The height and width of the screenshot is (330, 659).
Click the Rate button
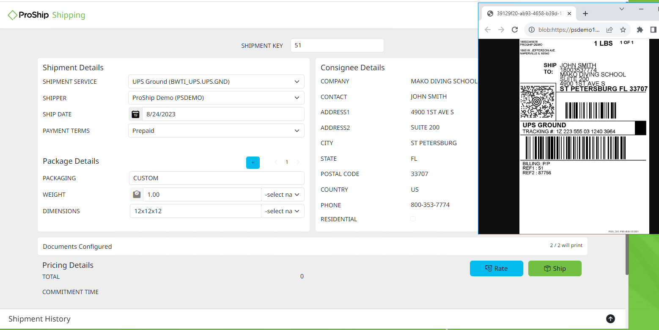[x=496, y=268]
